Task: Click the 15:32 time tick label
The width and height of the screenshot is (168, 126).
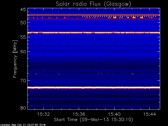Action: [x=43, y=114]
